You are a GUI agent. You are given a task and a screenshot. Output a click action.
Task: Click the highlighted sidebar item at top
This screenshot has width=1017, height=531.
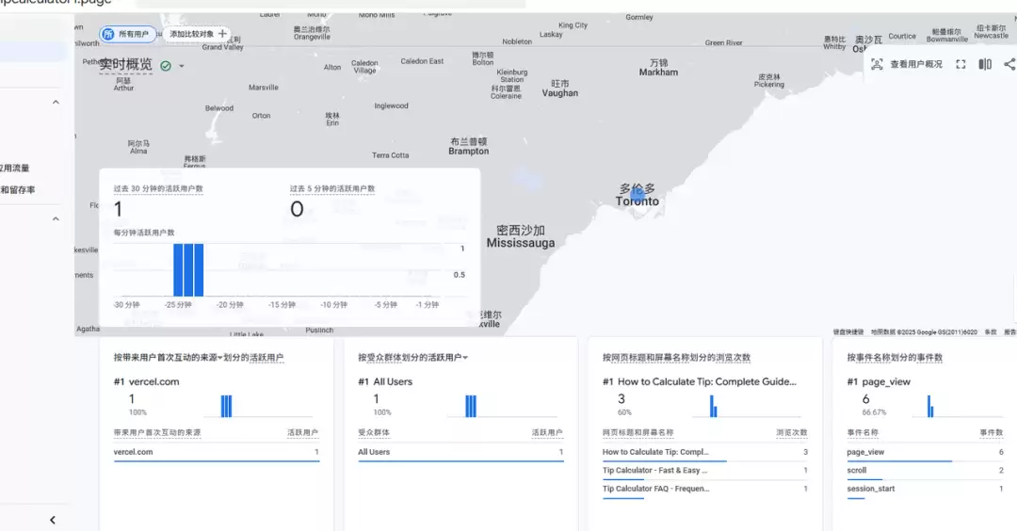pos(32,52)
